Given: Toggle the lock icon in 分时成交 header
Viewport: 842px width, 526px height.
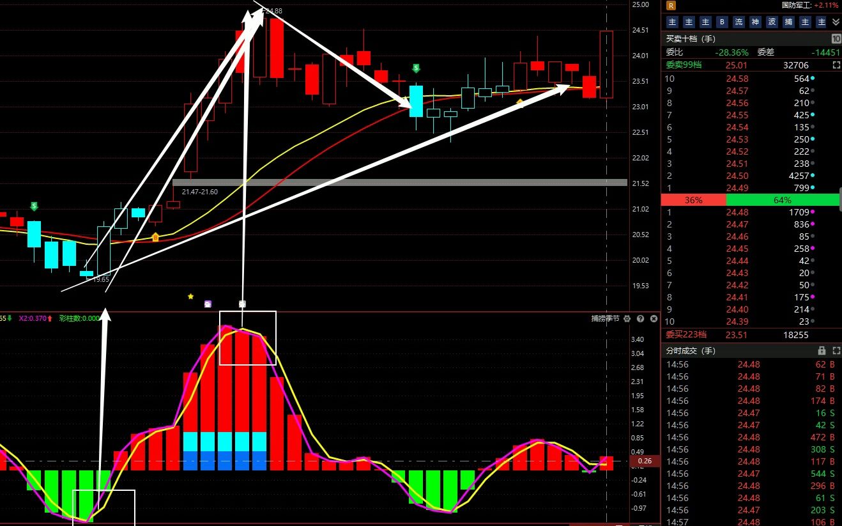Looking at the screenshot, I should (x=822, y=351).
